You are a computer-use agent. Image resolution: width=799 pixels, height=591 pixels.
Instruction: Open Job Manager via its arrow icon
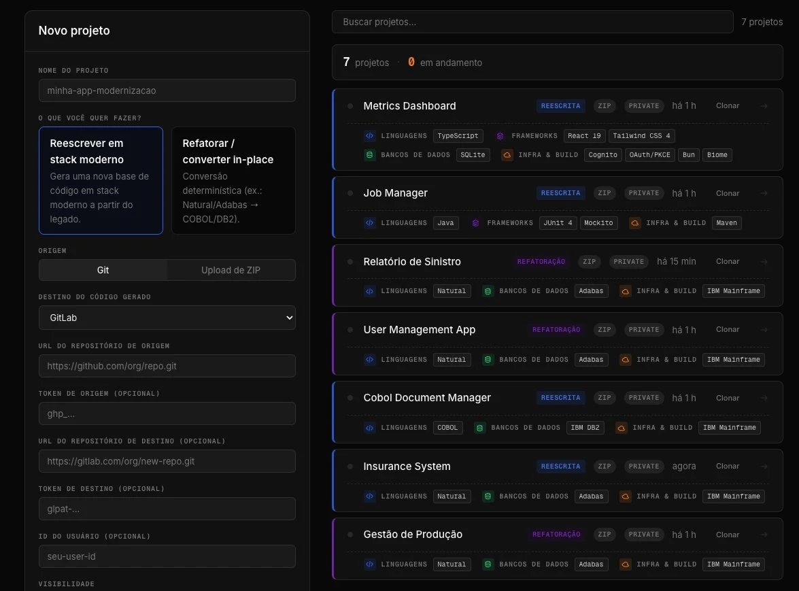[764, 193]
